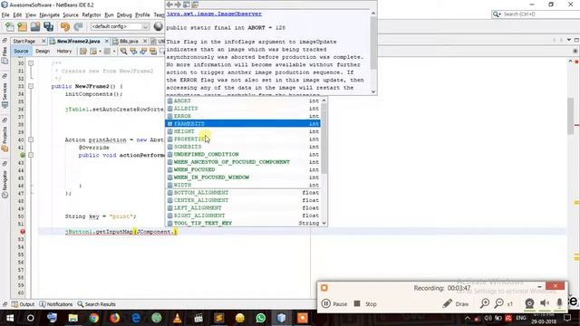
Task: Switch to the Bills.java tab
Action: tap(129, 41)
